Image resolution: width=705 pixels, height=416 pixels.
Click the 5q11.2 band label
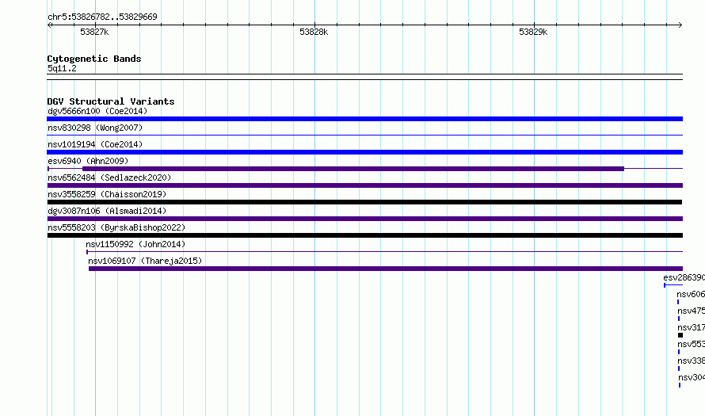(x=62, y=68)
